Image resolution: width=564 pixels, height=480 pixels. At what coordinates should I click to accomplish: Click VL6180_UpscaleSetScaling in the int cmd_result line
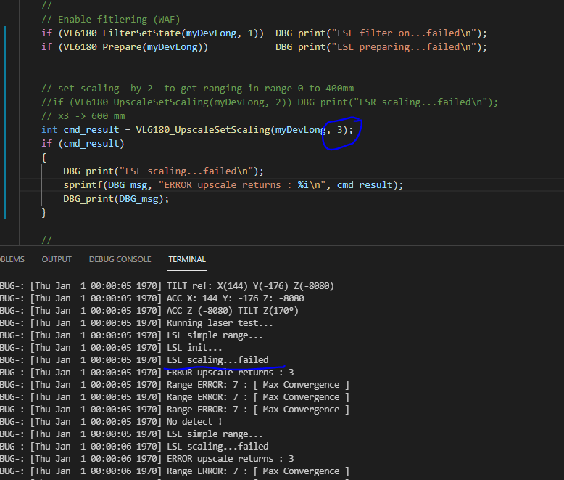coord(203,130)
